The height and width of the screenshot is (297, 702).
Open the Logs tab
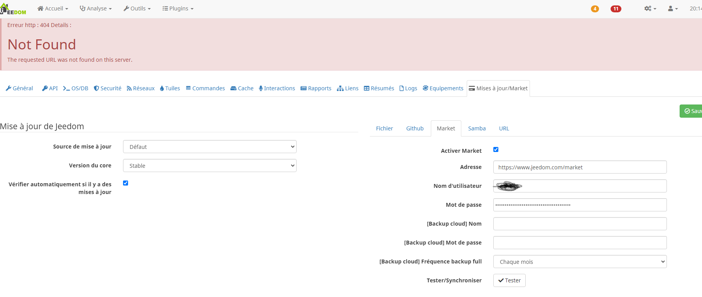click(408, 88)
